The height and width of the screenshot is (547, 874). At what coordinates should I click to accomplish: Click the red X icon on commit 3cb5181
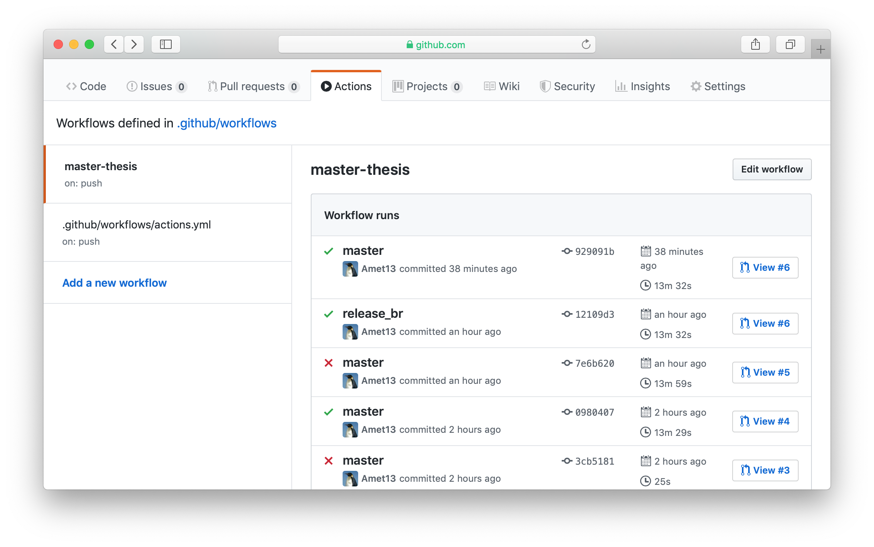pyautogui.click(x=328, y=460)
